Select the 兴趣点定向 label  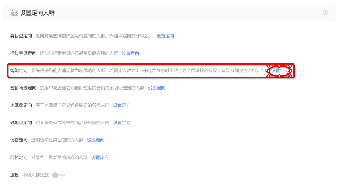click(x=21, y=123)
